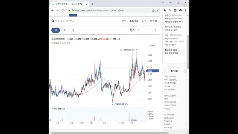Open the 외국인소진율 help icon
Screen dimensions: 238x134
coord(182,22)
